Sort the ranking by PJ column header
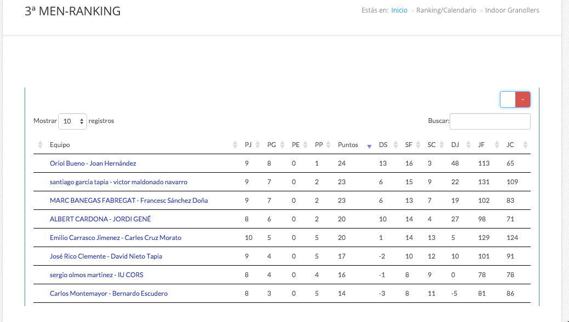Viewport: 569px width, 322px height. coord(248,145)
